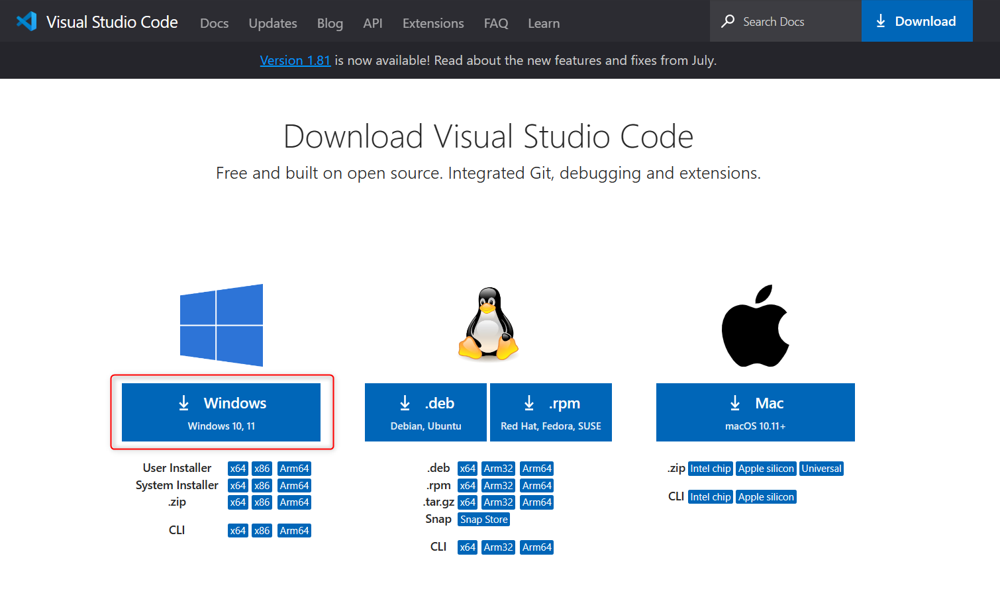
Task: Click the Search Docs input field
Action: pos(785,21)
